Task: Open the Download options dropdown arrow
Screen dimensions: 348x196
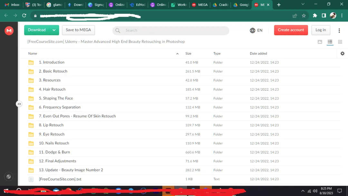Action: tap(54, 30)
